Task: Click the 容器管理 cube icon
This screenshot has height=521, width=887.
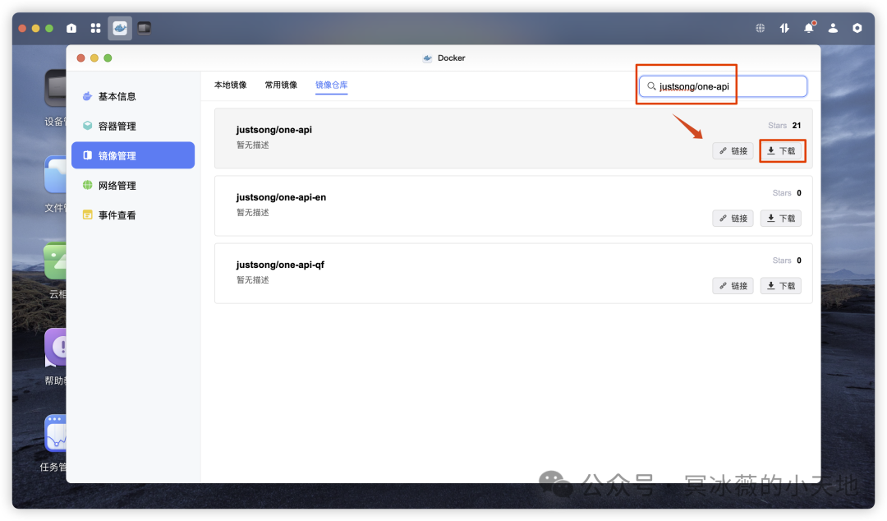Action: [87, 126]
